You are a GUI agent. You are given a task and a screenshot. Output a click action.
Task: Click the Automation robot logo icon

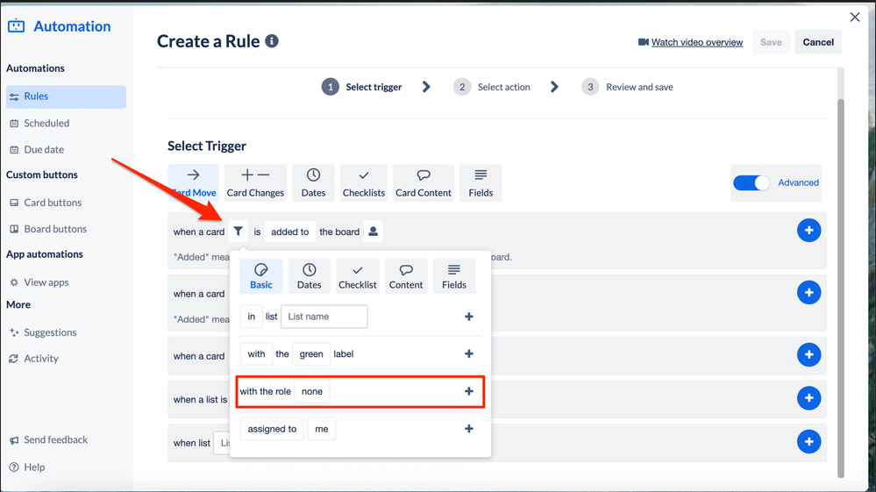tap(16, 25)
